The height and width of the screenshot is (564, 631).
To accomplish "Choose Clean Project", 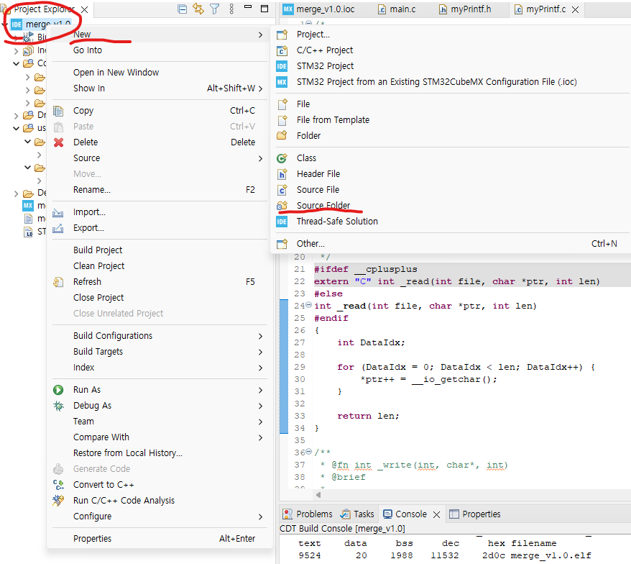I will (98, 266).
